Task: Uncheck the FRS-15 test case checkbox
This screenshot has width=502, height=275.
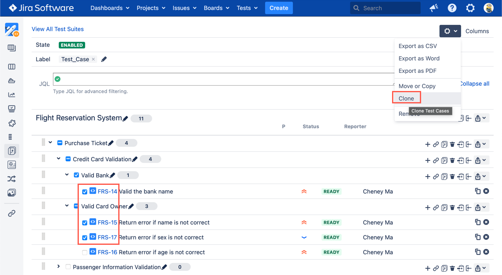Action: pyautogui.click(x=85, y=223)
